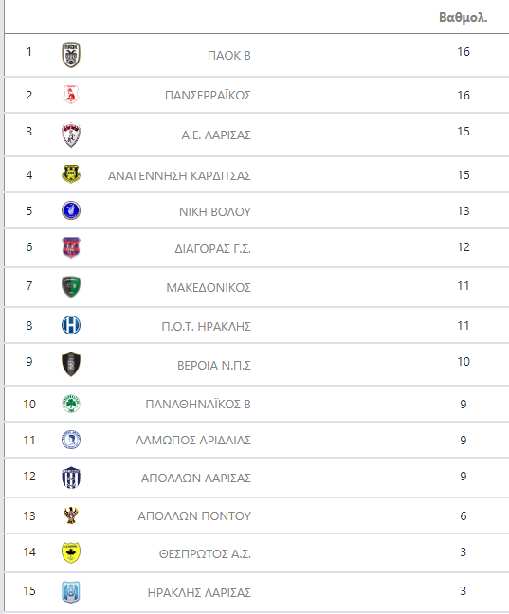Click the Π.Ο.Τ. Ηρακλής blue H logo
Viewport: 509px width, 614px height.
click(71, 325)
